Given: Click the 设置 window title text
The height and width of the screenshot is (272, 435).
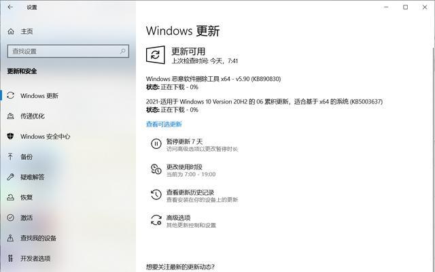Looking at the screenshot, I should [x=32, y=7].
